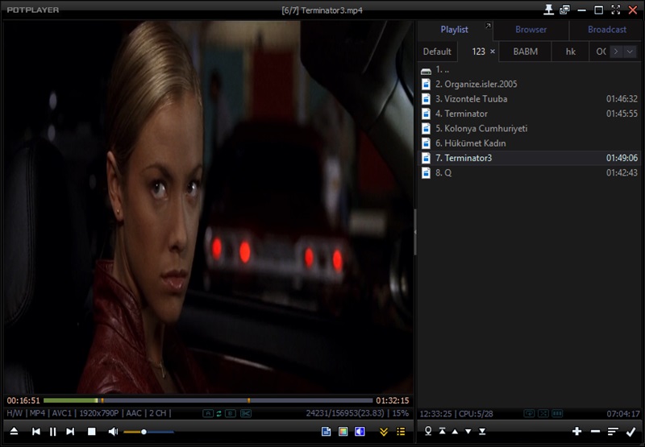
Task: Select the BABM playlist tab
Action: [x=526, y=52]
